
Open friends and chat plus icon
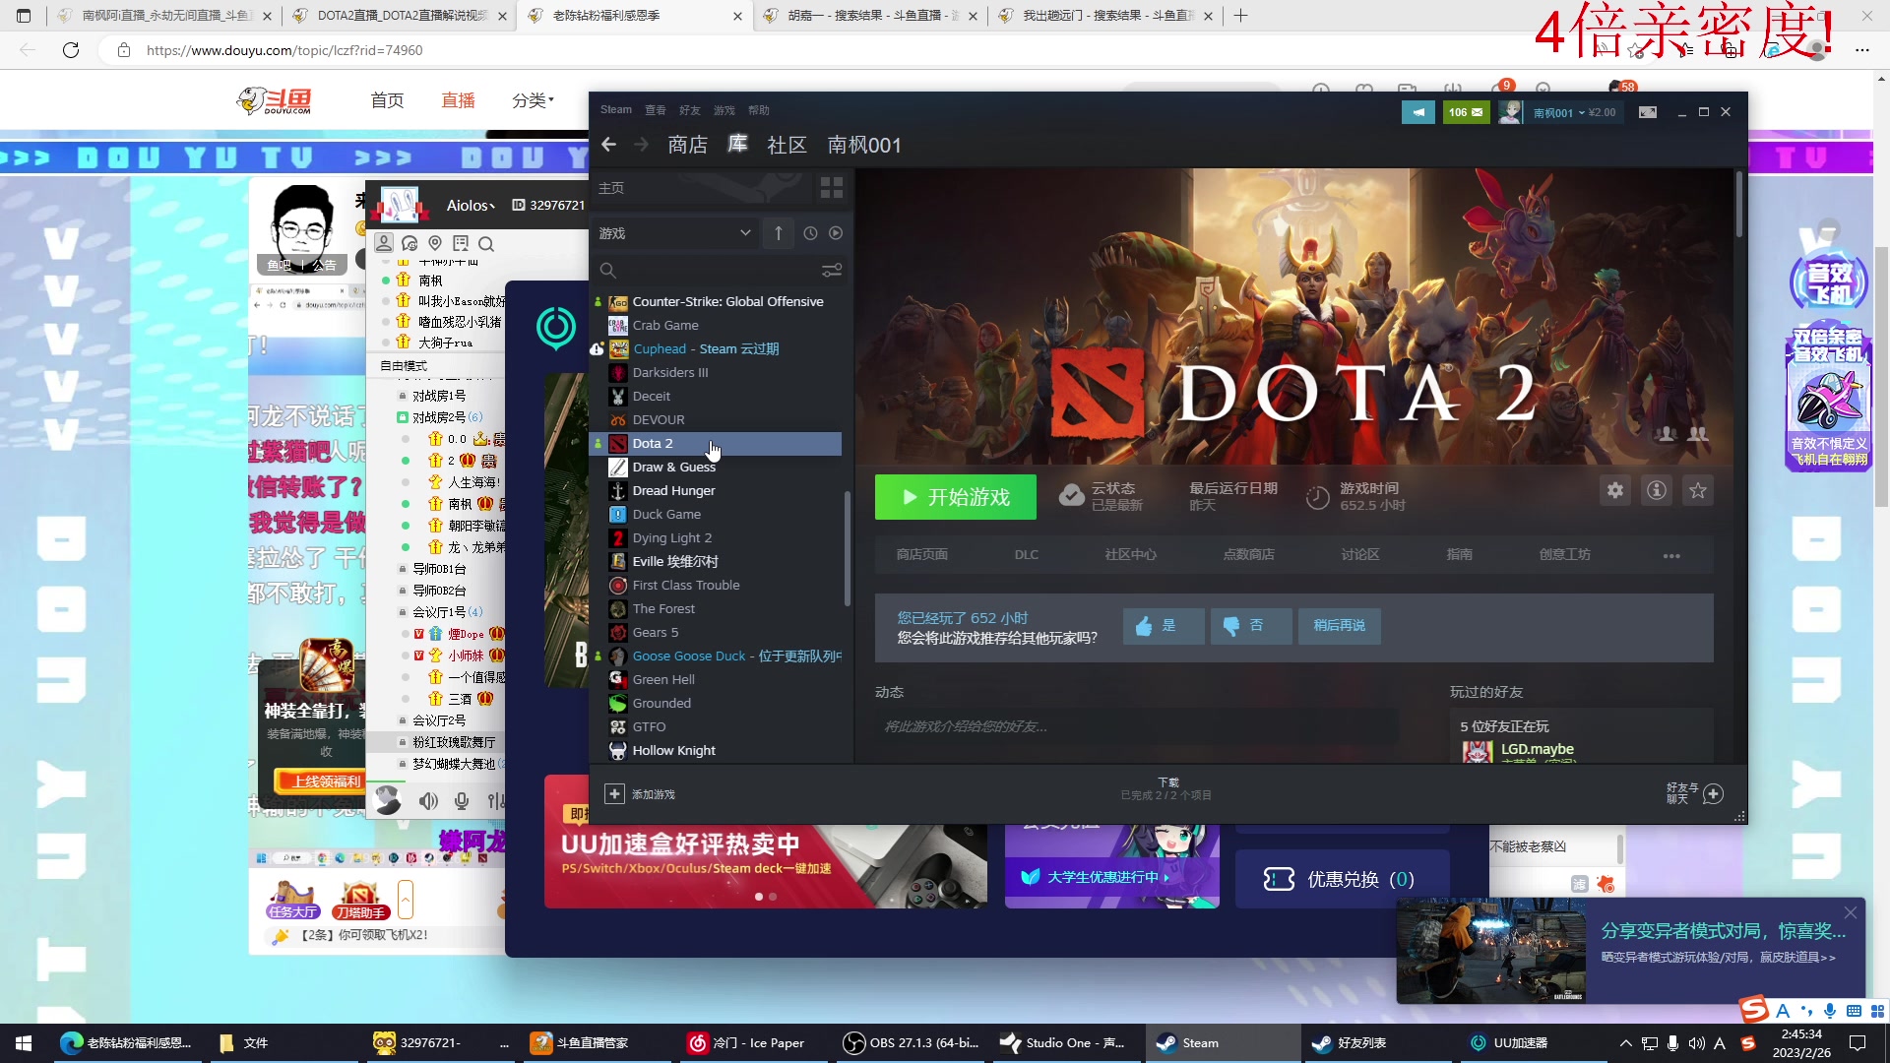point(1713,794)
